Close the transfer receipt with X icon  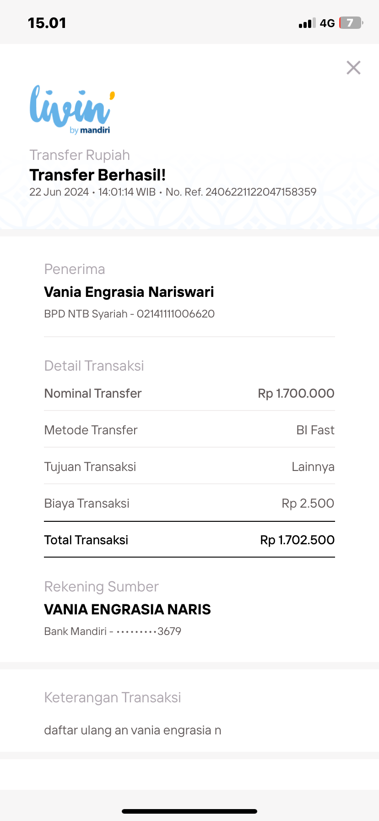(353, 68)
